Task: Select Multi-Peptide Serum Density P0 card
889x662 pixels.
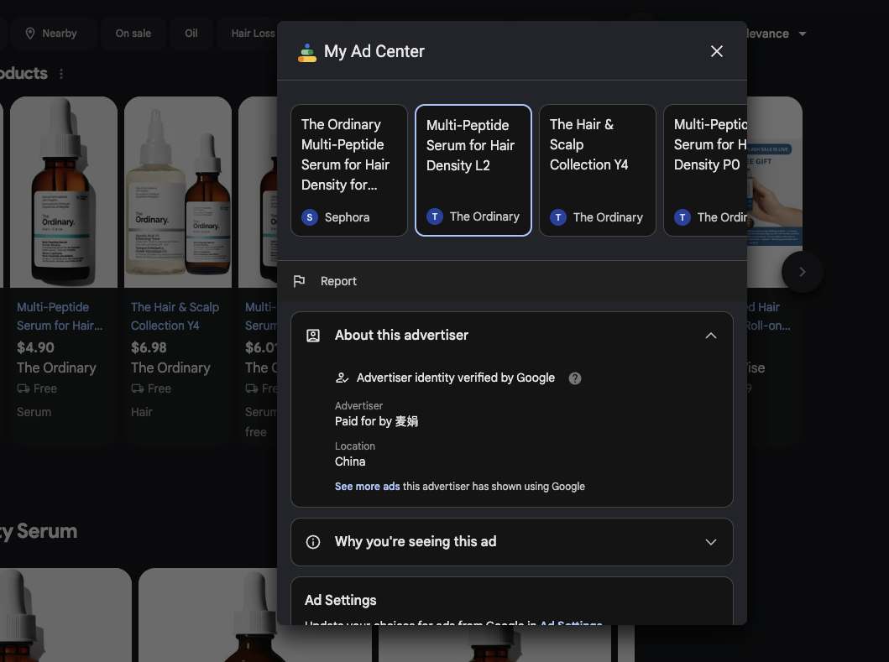Action: tap(705, 170)
